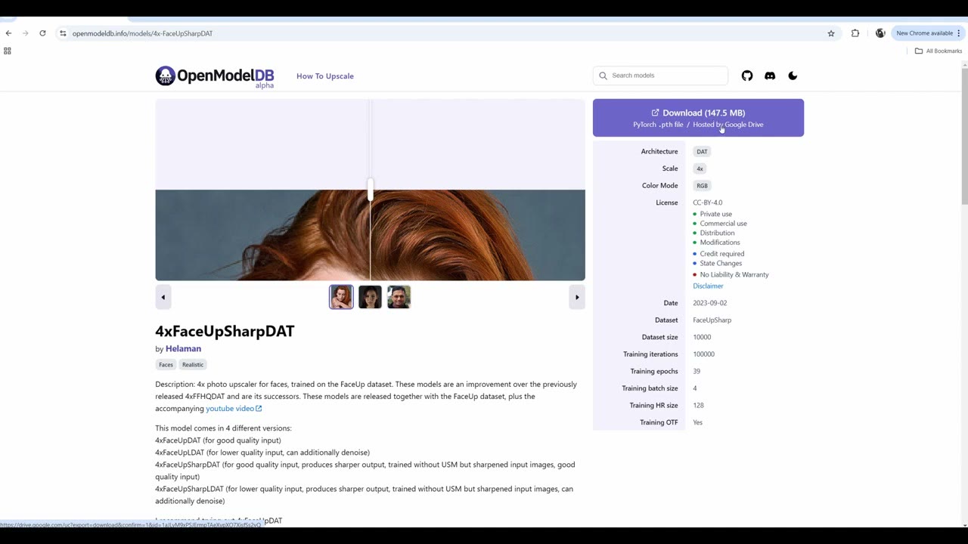968x544 pixels.
Task: Click the Commercial use permission line
Action: (723, 224)
